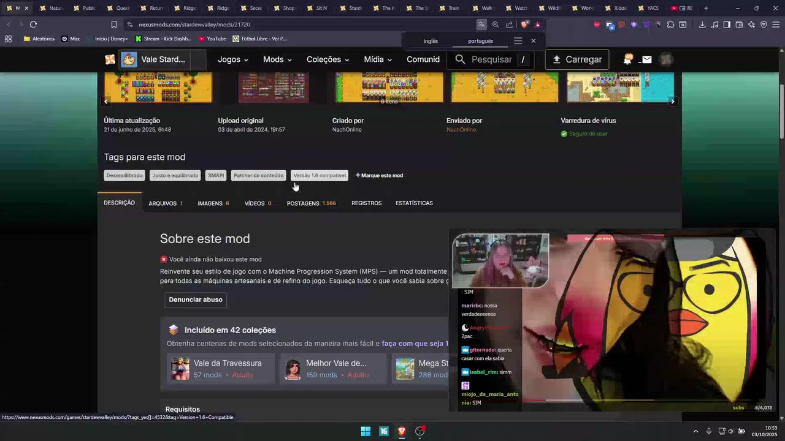Switch to the VÍDEOS tab

258,203
